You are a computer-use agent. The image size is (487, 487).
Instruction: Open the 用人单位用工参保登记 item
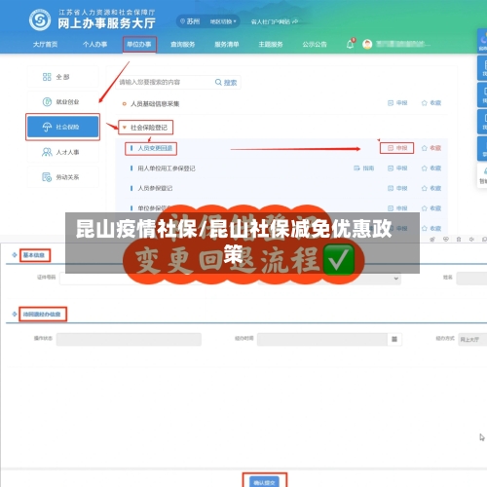167,169
